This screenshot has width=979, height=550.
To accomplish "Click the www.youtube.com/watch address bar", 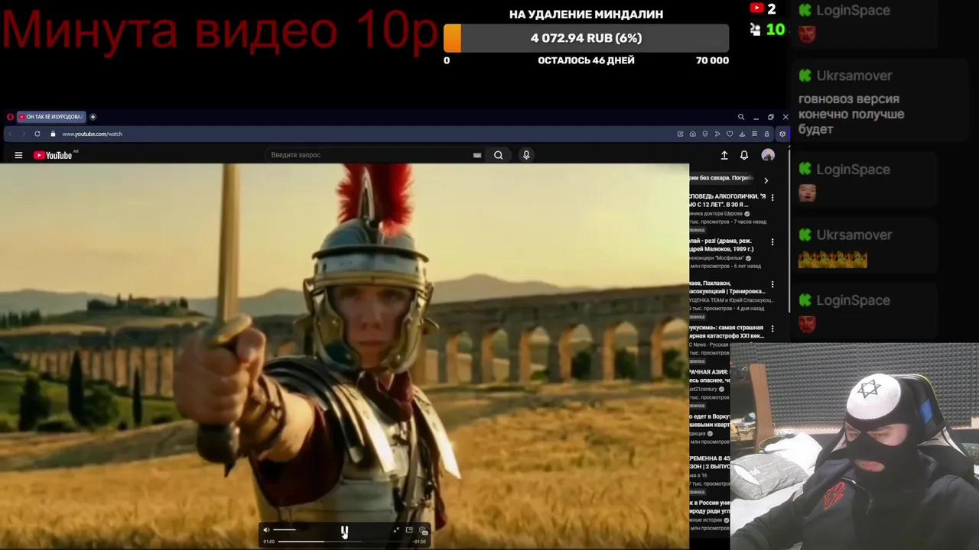I will [x=92, y=134].
